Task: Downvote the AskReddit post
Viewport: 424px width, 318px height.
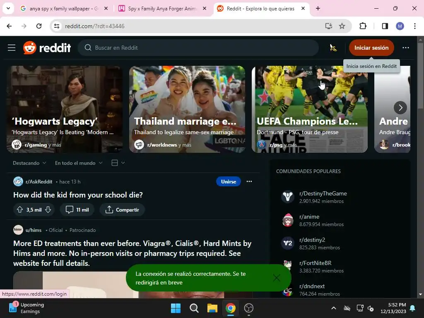Action: (x=48, y=210)
